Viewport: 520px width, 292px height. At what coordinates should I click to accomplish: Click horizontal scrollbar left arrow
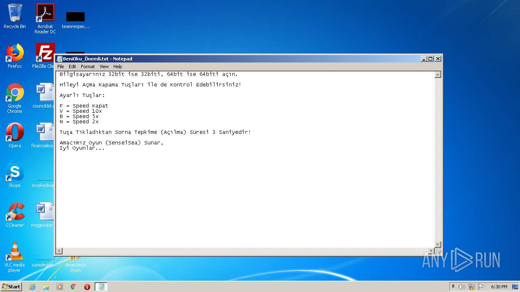click(x=59, y=251)
